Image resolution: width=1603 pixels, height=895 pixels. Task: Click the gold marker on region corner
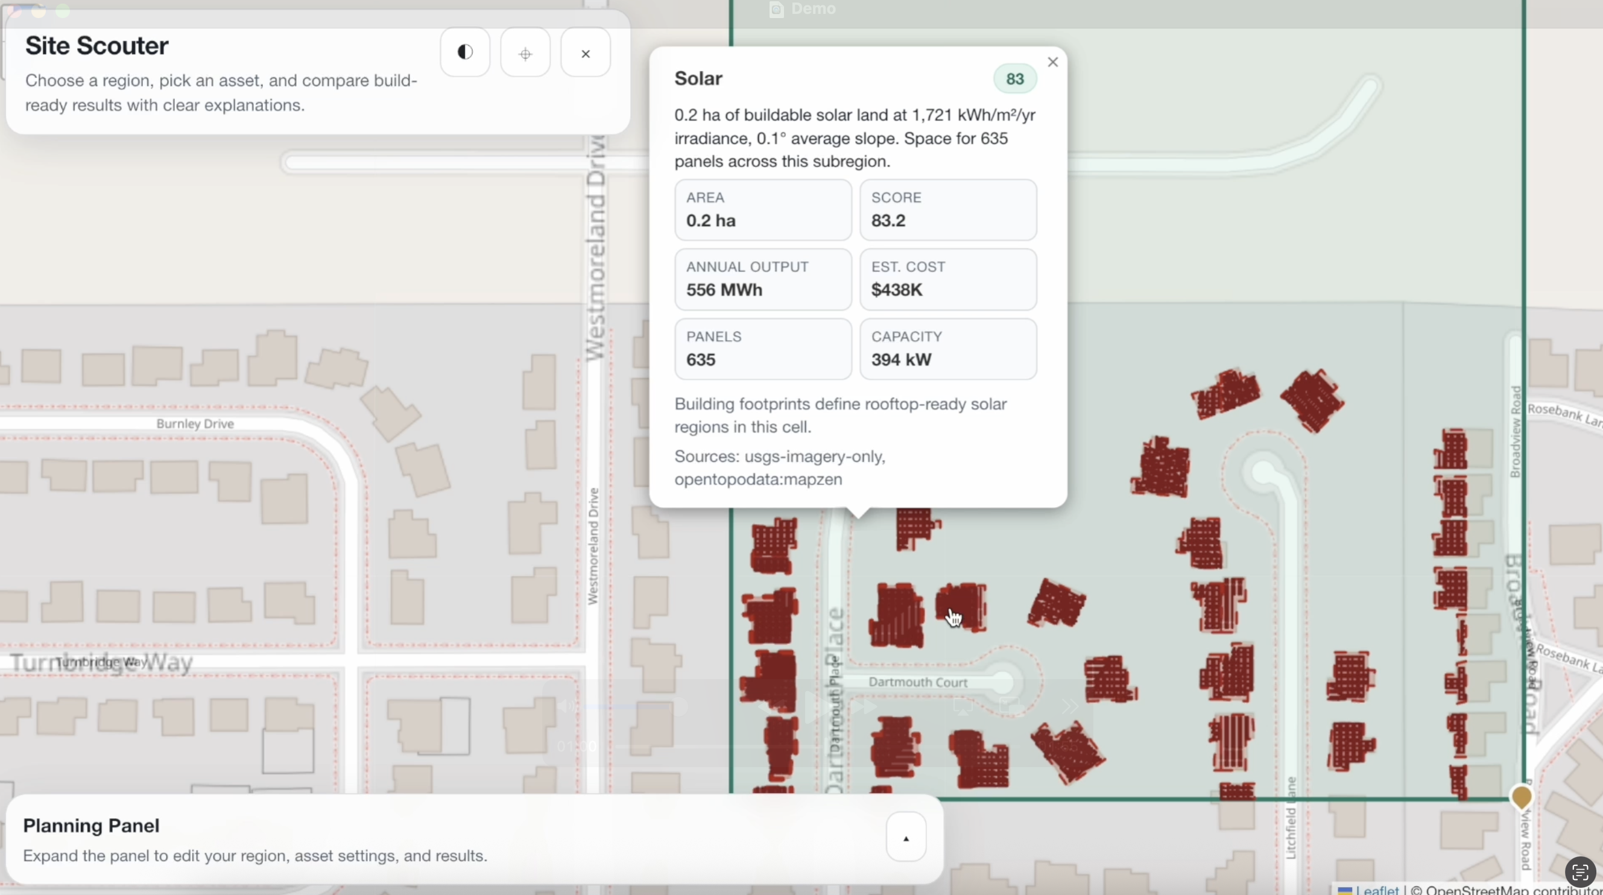click(x=1522, y=796)
